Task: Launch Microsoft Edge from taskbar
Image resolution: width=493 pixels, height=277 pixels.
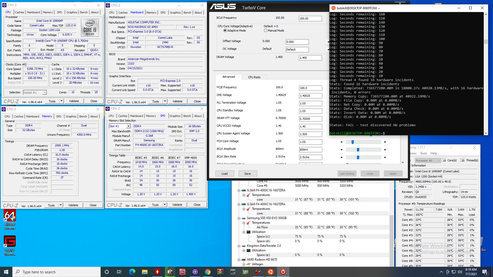Action: pos(132,272)
